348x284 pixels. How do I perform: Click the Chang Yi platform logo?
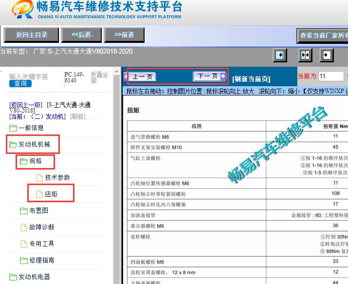click(23, 9)
